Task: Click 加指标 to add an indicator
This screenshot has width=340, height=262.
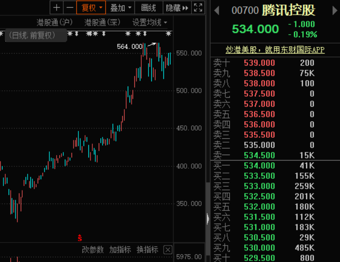Action: tap(120, 249)
